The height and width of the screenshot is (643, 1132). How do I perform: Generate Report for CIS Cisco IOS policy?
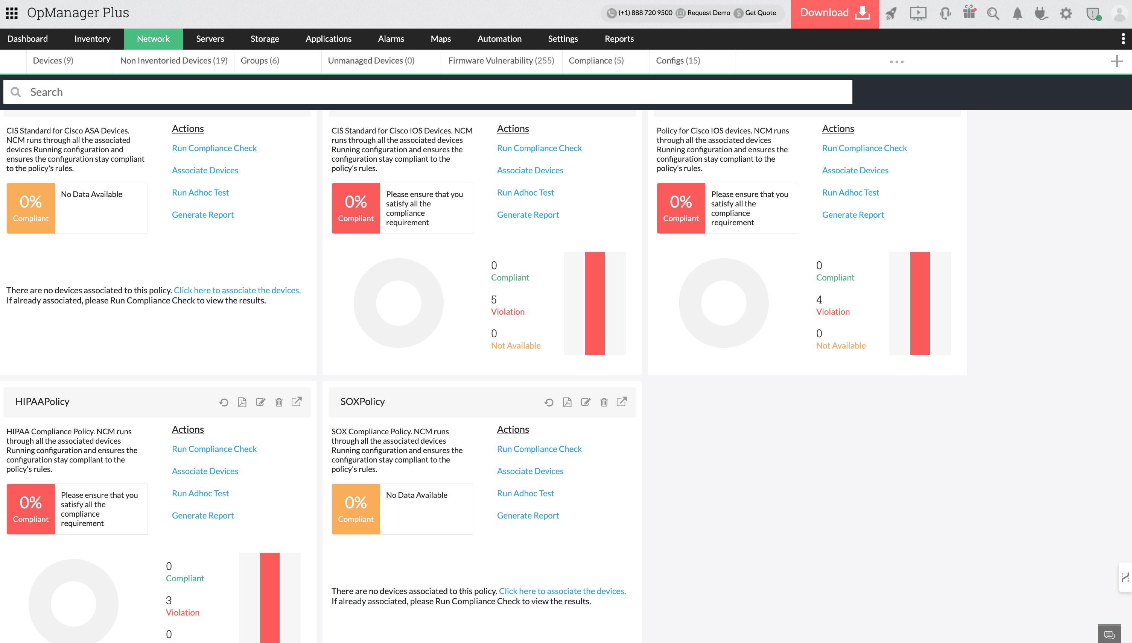(528, 214)
